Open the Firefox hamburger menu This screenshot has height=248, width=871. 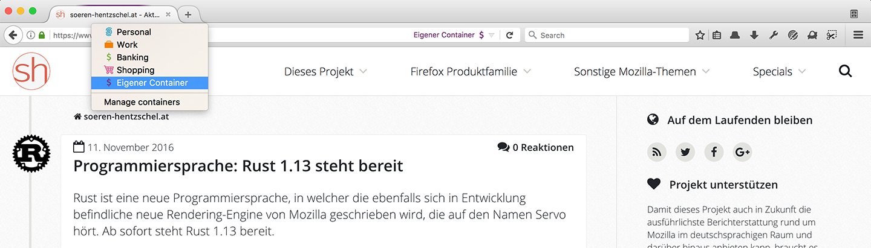pos(858,35)
